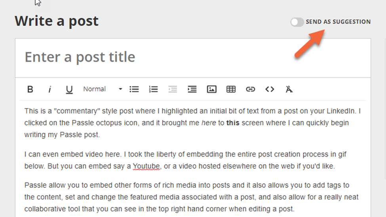Click the caret arrow beside Normal
This screenshot has height=217, width=386.
(x=120, y=89)
